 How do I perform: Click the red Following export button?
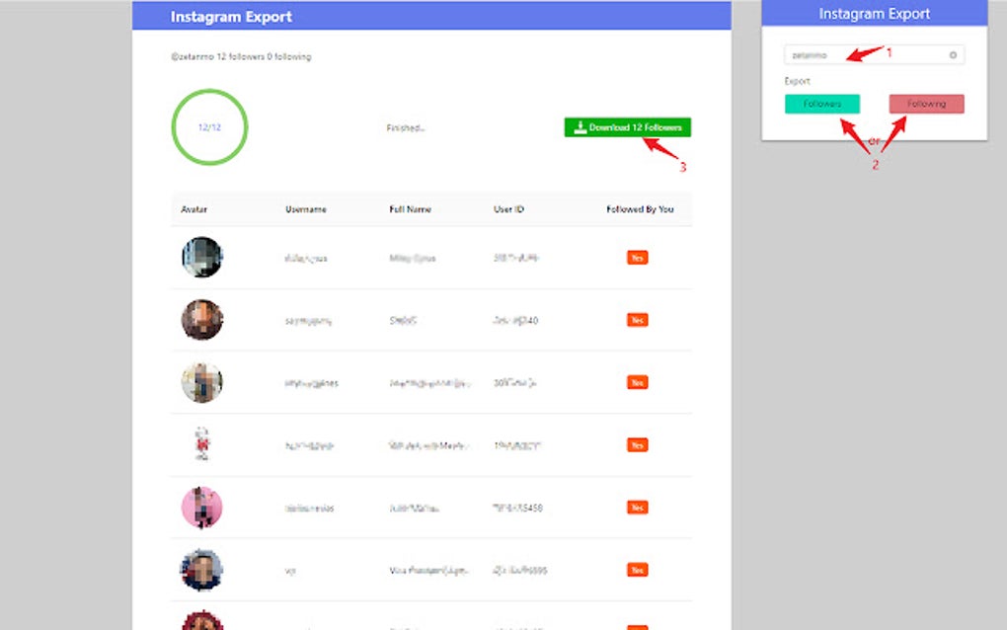[x=924, y=103]
